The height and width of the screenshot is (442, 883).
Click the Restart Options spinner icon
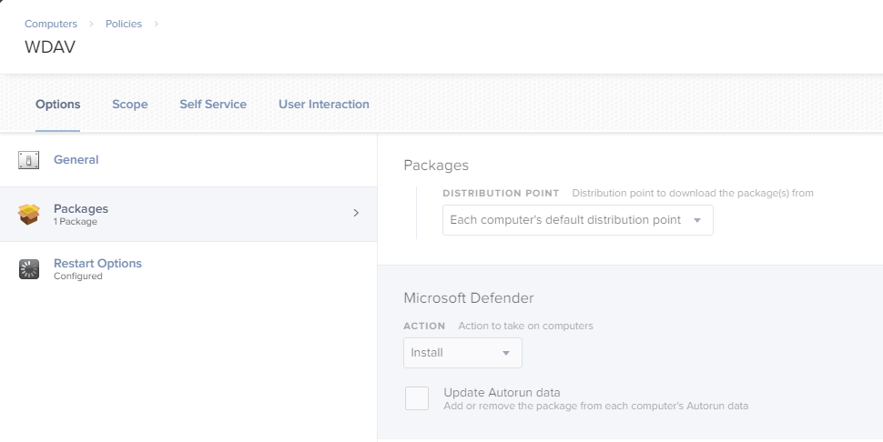(29, 269)
